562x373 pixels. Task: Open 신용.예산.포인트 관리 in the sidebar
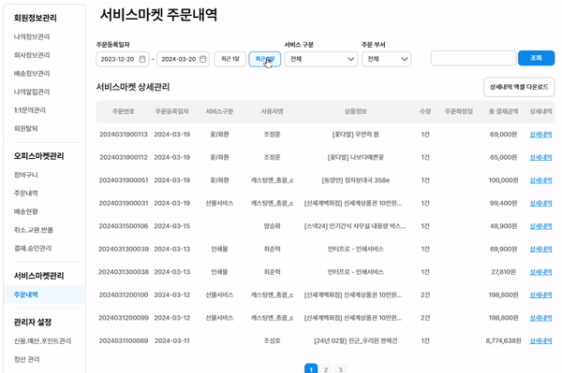coord(42,341)
